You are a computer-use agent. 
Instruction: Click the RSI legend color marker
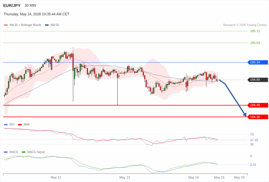(x=6, y=125)
